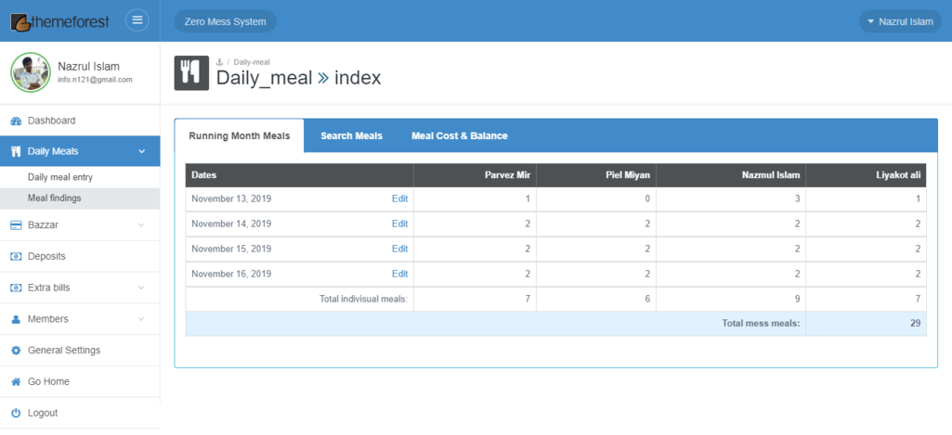Expand the Members submenu chevron
952x435 pixels.
click(x=141, y=319)
